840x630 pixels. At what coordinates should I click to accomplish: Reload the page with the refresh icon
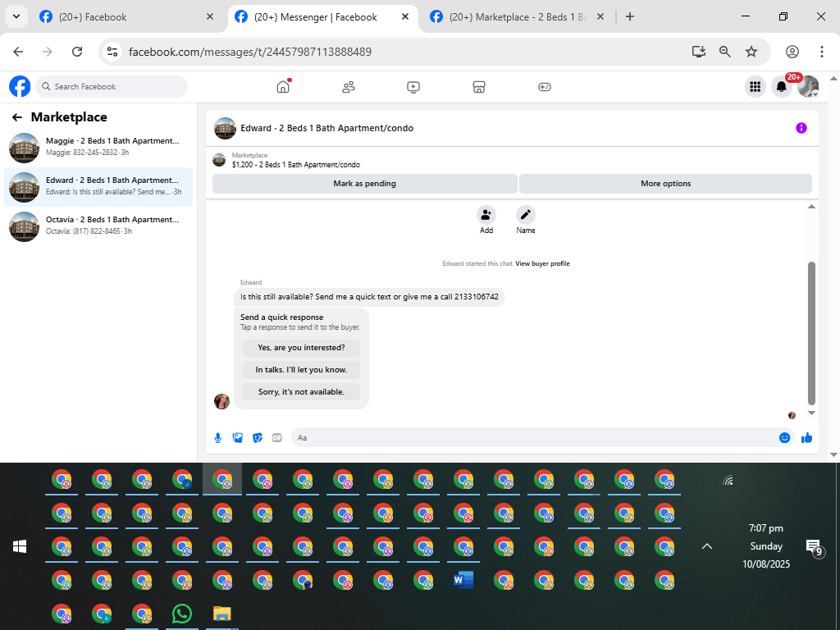pyautogui.click(x=77, y=52)
